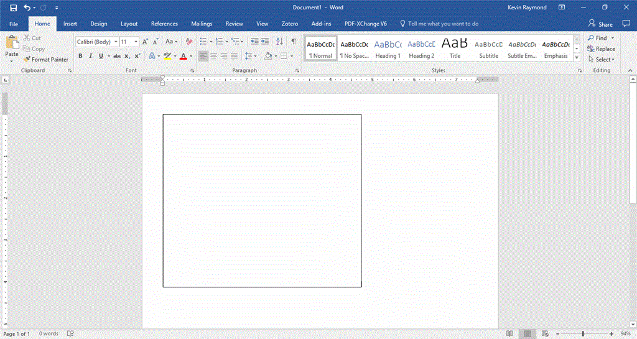Image resolution: width=637 pixels, height=339 pixels.
Task: Click the Replace button in Editing
Action: [x=601, y=49]
